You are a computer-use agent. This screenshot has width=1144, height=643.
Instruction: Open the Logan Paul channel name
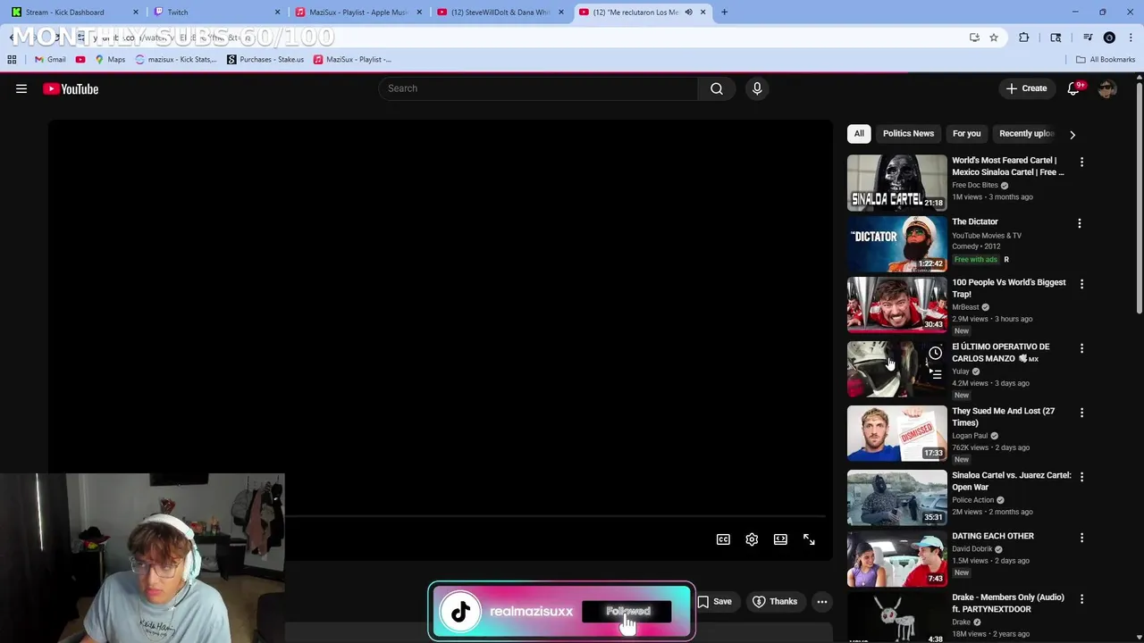(970, 436)
